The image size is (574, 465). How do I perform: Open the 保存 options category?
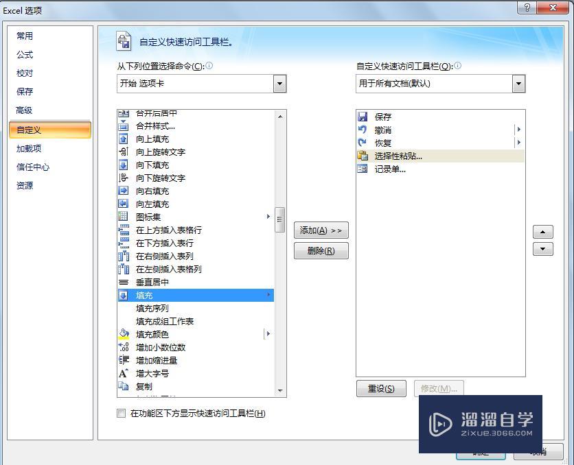click(25, 91)
